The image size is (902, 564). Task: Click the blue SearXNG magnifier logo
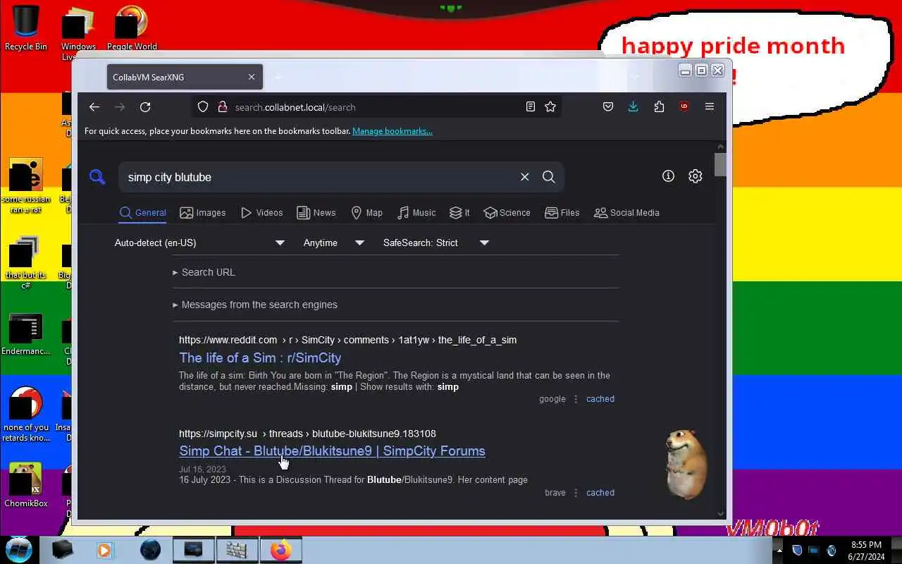(x=97, y=177)
